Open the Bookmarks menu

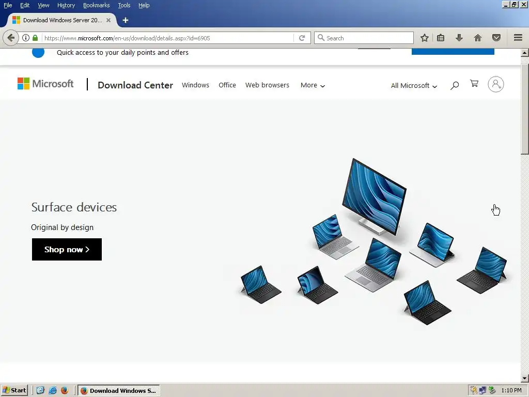click(x=97, y=5)
